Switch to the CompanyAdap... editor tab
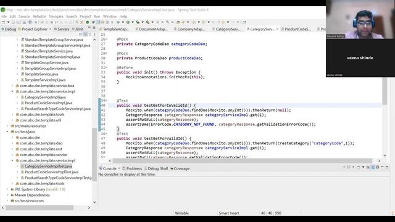Image resolution: width=395 pixels, height=222 pixels. click(189, 29)
